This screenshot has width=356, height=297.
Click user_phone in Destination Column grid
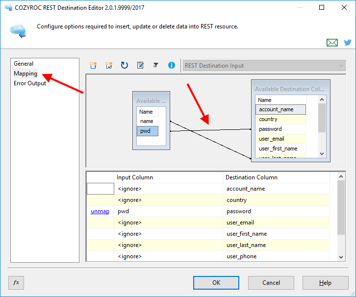pyautogui.click(x=276, y=256)
